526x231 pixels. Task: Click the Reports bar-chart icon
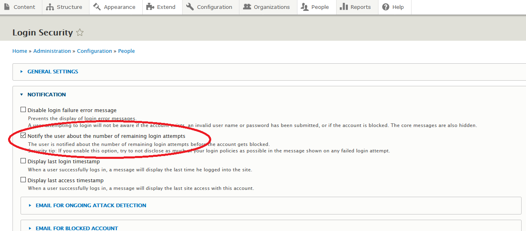coord(344,7)
